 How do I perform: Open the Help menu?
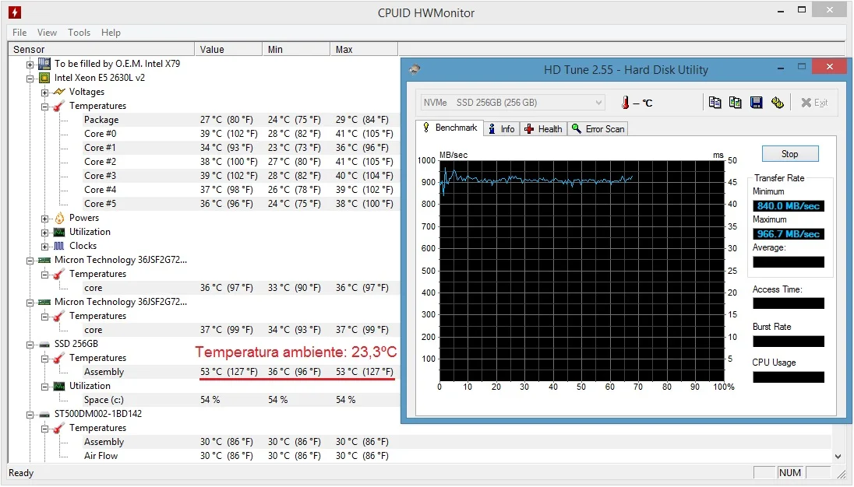coord(111,33)
